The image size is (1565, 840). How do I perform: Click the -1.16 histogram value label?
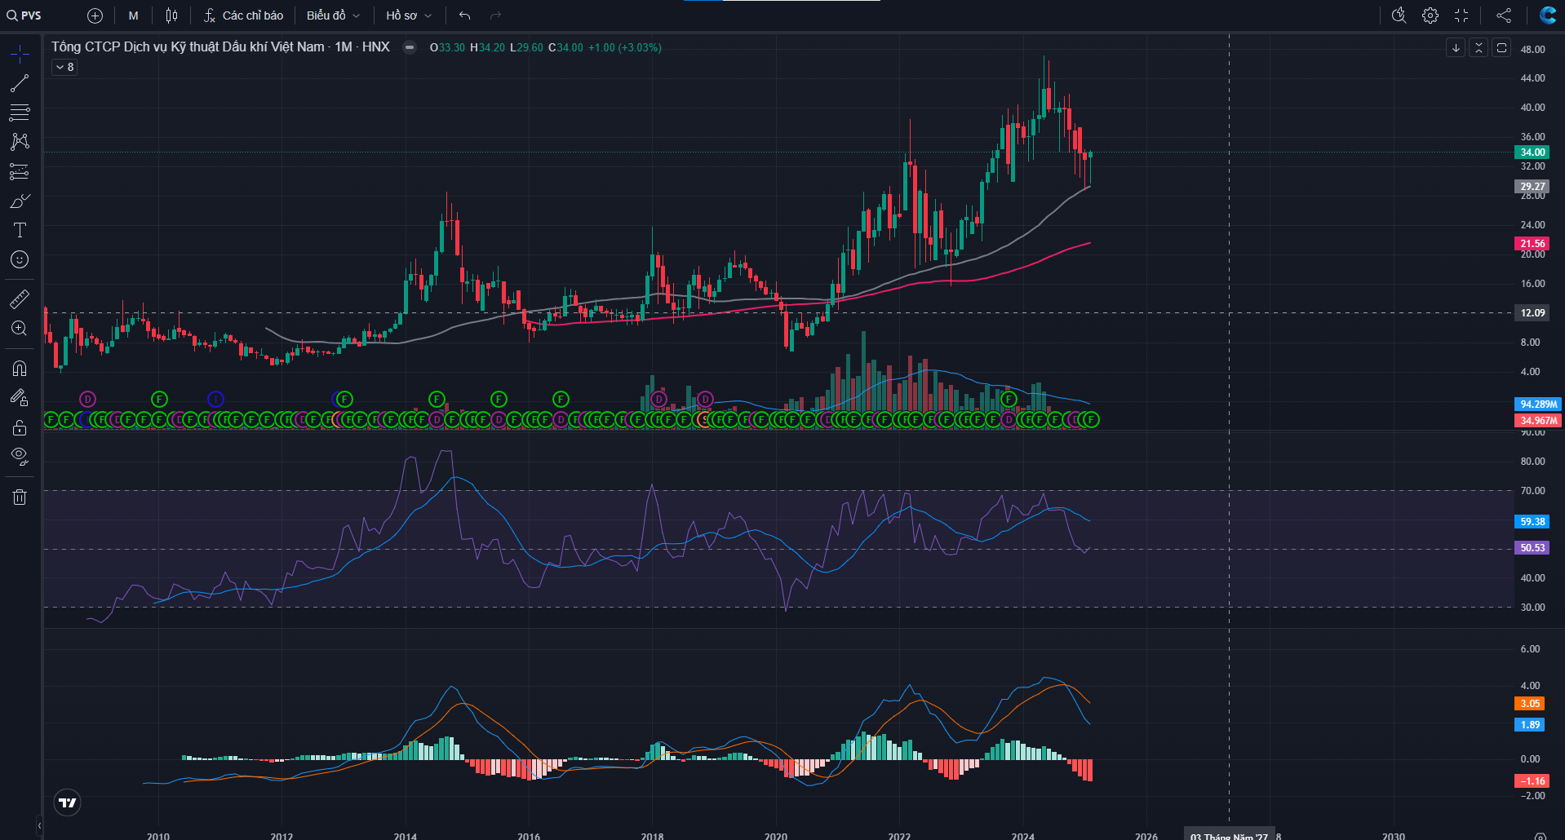click(1532, 781)
